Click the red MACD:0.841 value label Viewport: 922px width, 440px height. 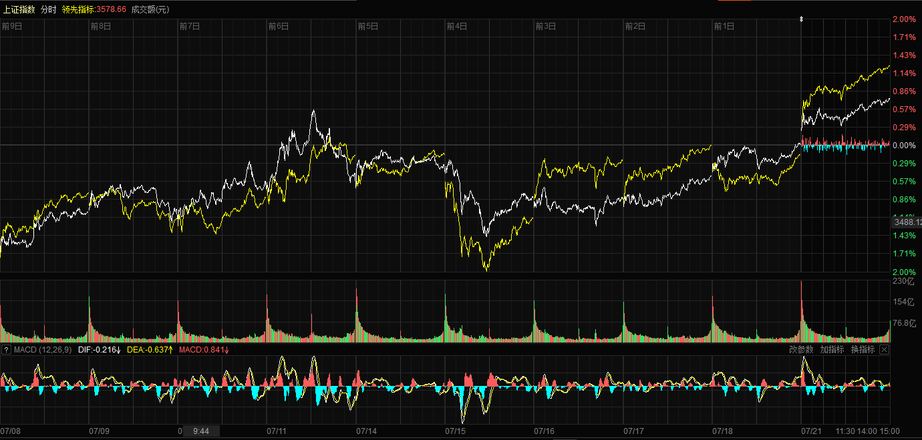click(201, 350)
